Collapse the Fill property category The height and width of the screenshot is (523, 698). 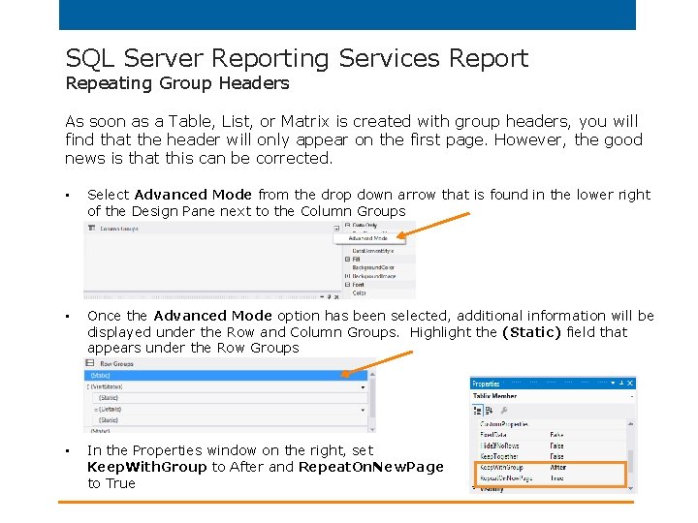pyautogui.click(x=347, y=259)
